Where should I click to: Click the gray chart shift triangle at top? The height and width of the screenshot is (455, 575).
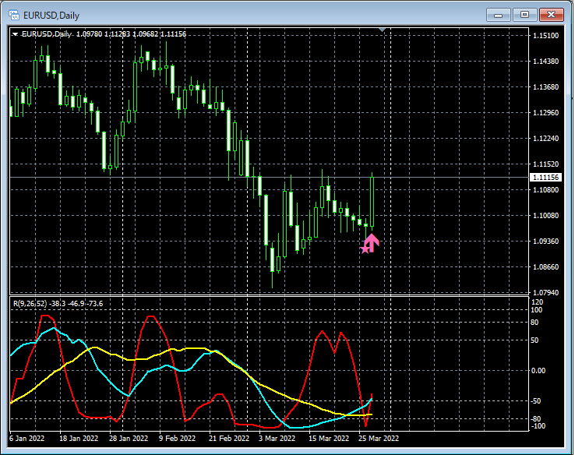[x=382, y=30]
